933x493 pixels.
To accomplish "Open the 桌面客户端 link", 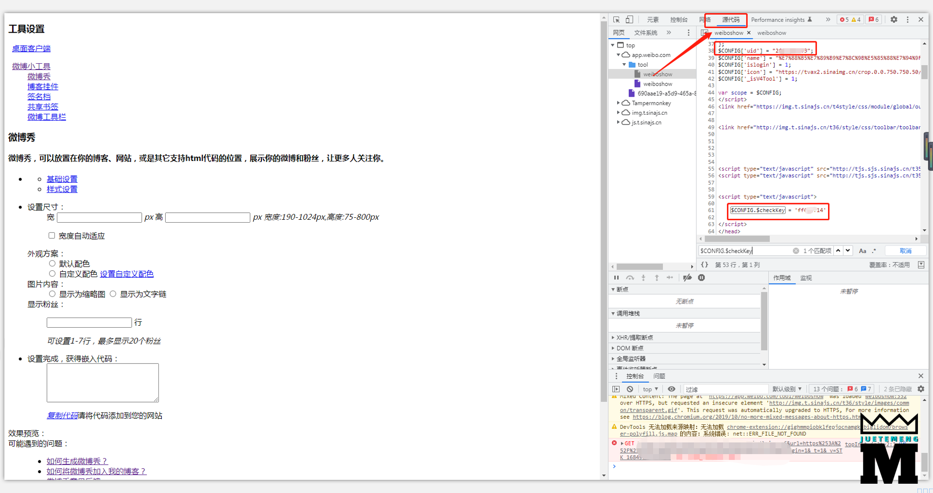I will pyautogui.click(x=31, y=48).
